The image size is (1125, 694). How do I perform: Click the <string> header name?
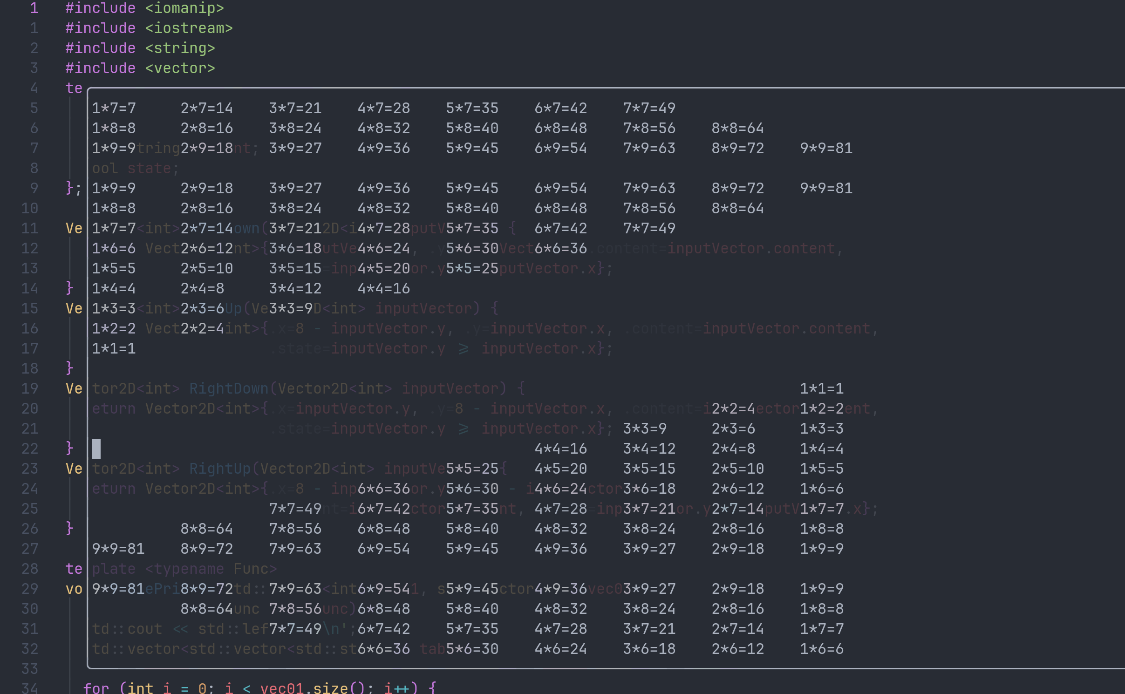click(180, 48)
